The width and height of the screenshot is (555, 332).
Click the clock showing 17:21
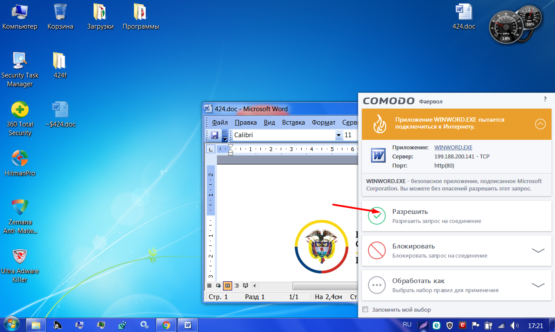pyautogui.click(x=536, y=325)
